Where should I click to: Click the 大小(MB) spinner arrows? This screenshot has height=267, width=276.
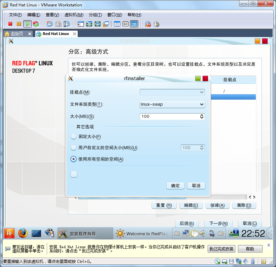[202, 116]
